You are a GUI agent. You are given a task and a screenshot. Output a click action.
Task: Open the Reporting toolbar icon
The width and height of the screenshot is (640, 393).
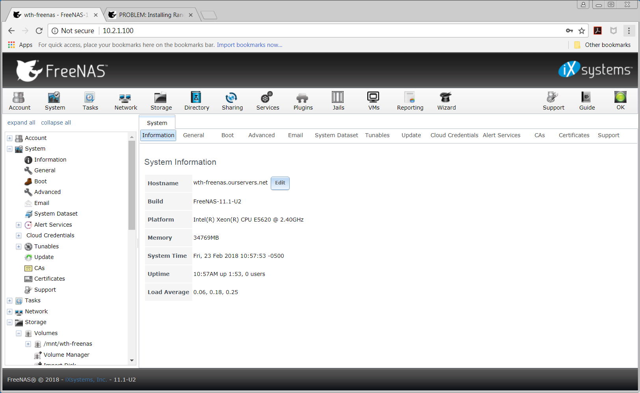click(x=410, y=101)
